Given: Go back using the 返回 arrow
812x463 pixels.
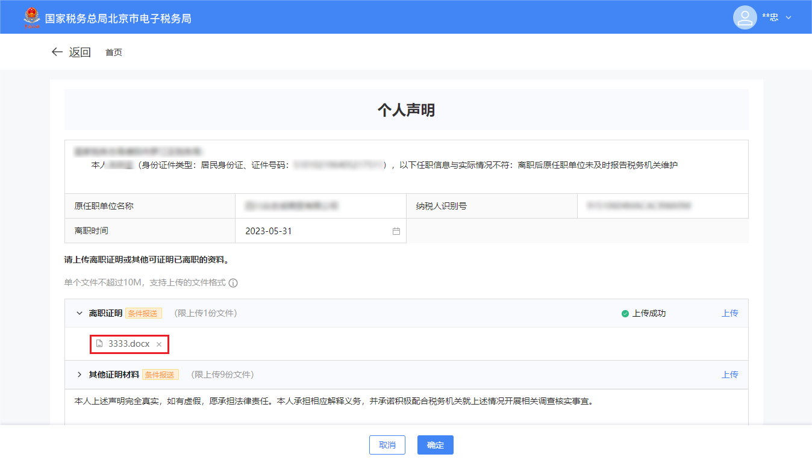Looking at the screenshot, I should click(57, 52).
